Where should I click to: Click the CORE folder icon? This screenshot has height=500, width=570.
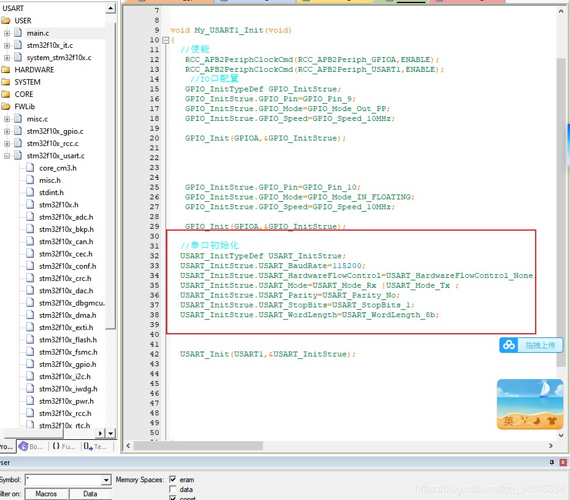pyautogui.click(x=6, y=94)
